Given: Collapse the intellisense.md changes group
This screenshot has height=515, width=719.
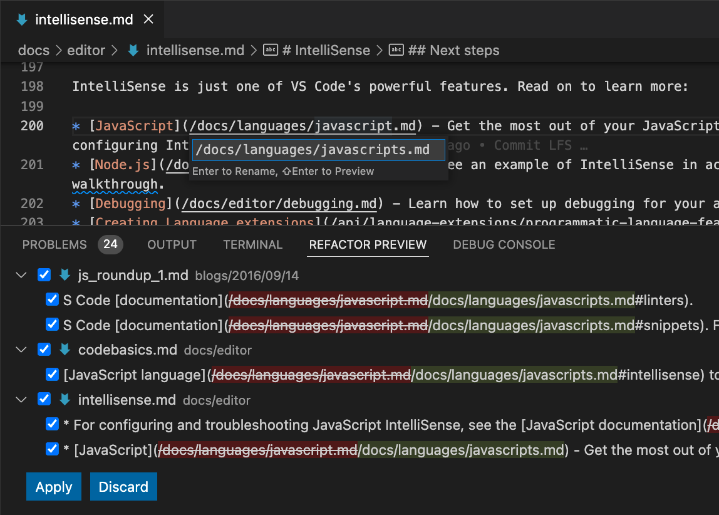Looking at the screenshot, I should (x=21, y=399).
